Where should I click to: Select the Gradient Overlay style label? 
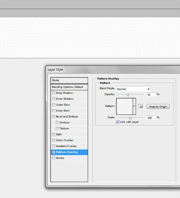(66, 146)
